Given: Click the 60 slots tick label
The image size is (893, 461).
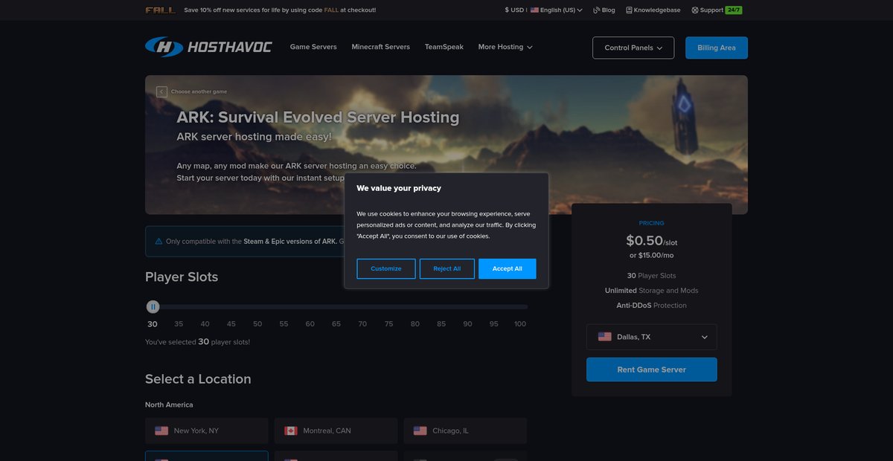Looking at the screenshot, I should click(310, 324).
